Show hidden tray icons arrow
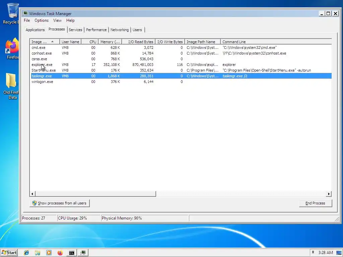343x257 pixels. [313, 252]
